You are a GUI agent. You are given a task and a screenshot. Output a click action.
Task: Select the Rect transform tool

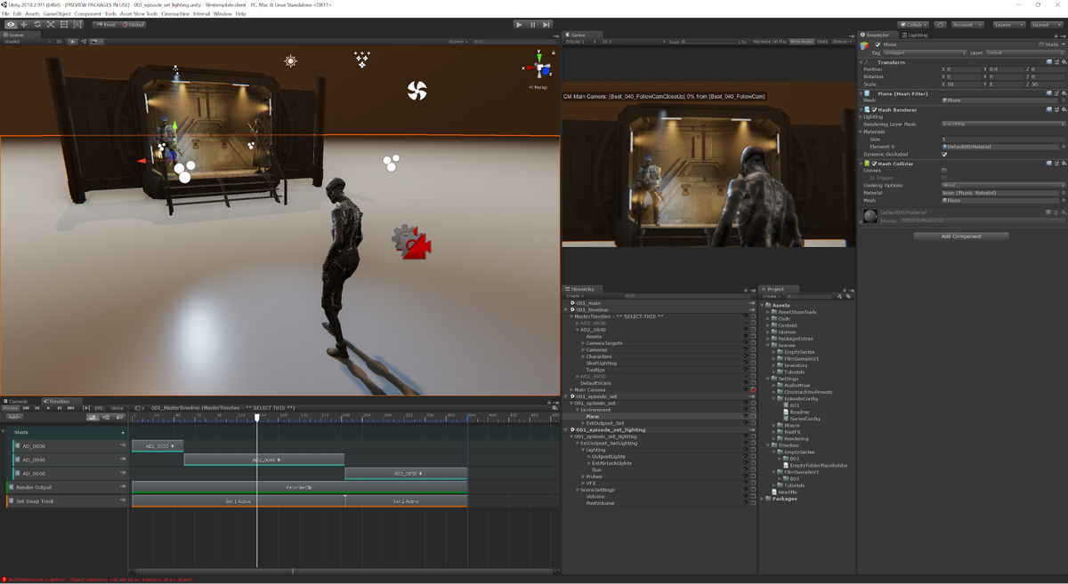[x=64, y=24]
